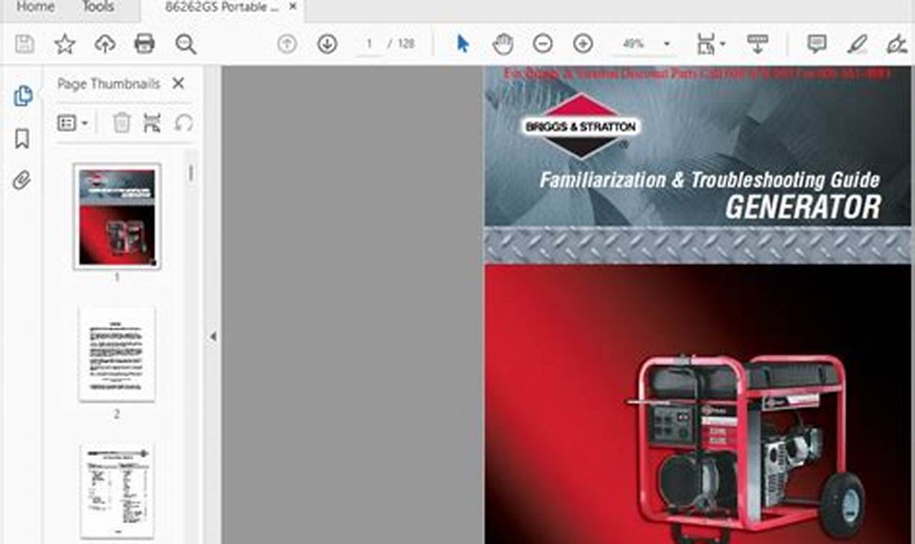Star the document as a favorite
The width and height of the screenshot is (915, 544).
pyautogui.click(x=64, y=44)
